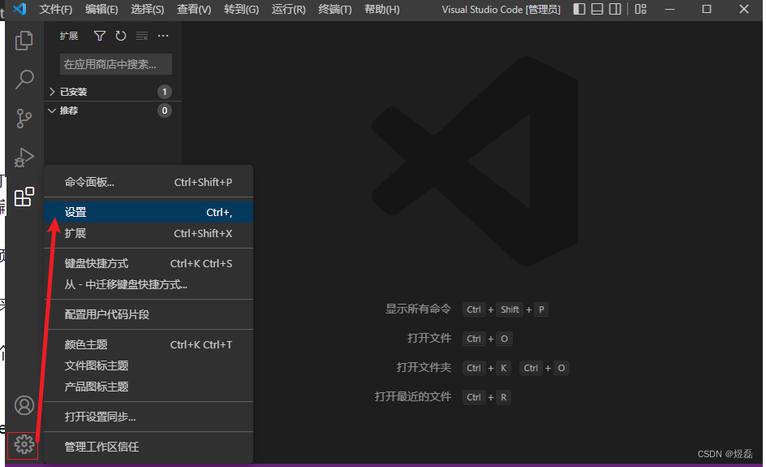Click the VS Code logo in title bar
The width and height of the screenshot is (766, 467).
pos(19,9)
